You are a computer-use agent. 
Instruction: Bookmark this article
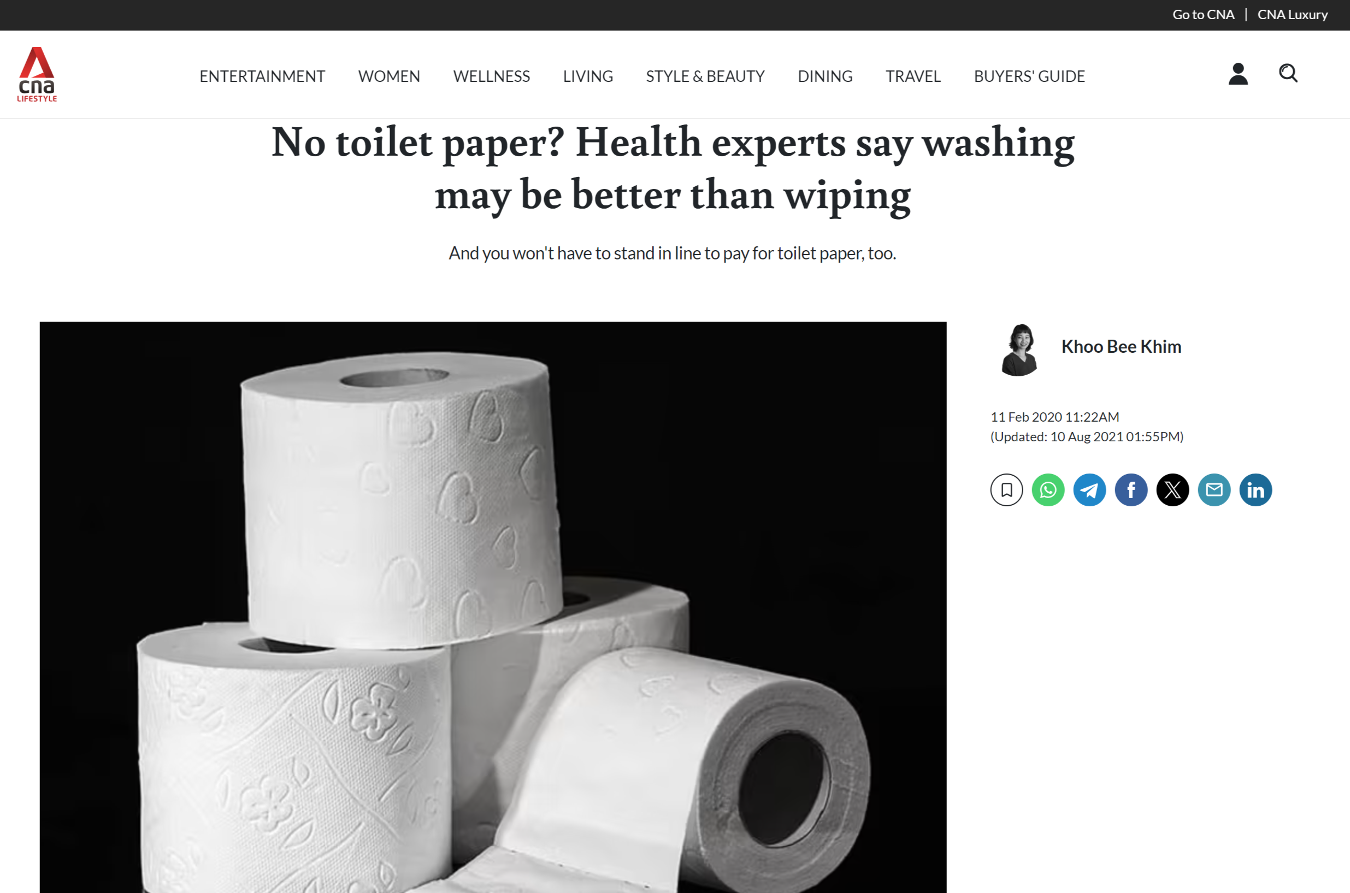tap(1006, 490)
